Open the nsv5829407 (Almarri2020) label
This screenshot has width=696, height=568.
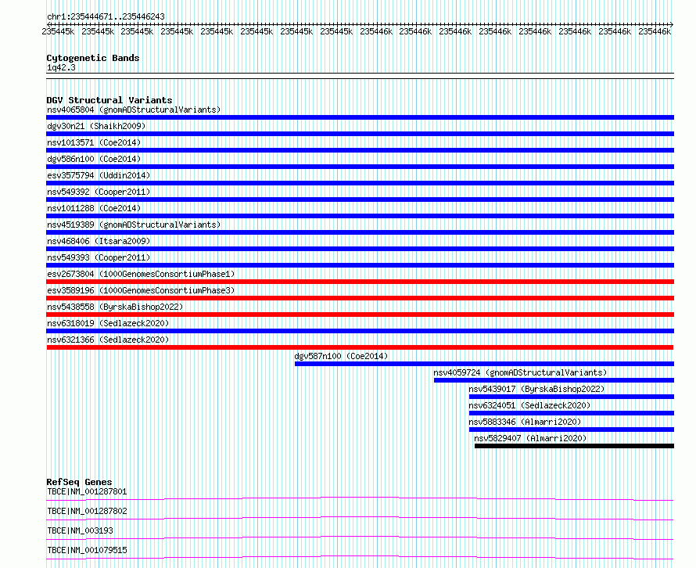point(530,438)
